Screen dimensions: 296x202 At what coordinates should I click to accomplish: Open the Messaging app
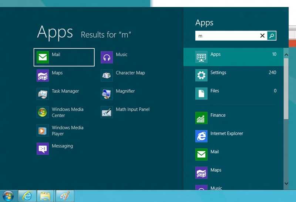(x=64, y=149)
